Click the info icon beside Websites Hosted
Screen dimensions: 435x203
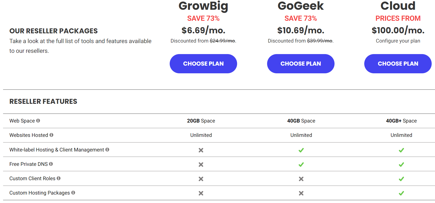pos(51,135)
